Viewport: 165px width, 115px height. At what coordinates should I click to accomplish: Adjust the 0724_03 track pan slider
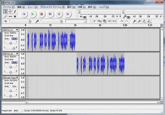point(10,72)
